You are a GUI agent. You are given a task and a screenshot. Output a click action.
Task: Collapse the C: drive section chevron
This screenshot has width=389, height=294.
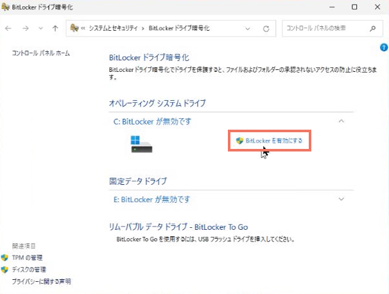click(x=341, y=121)
